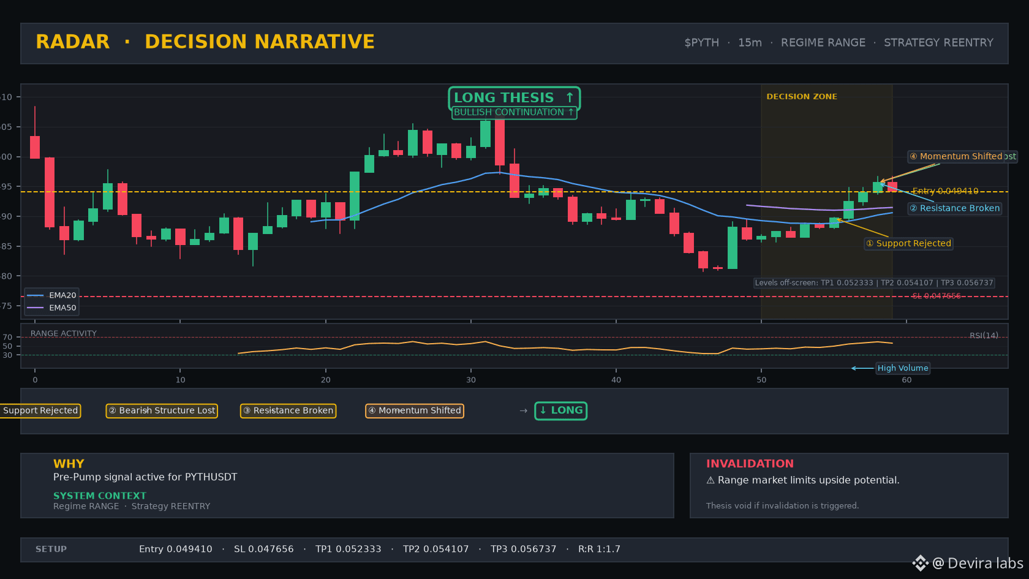Click the SETUP row label
Image resolution: width=1029 pixels, height=579 pixels.
click(51, 549)
